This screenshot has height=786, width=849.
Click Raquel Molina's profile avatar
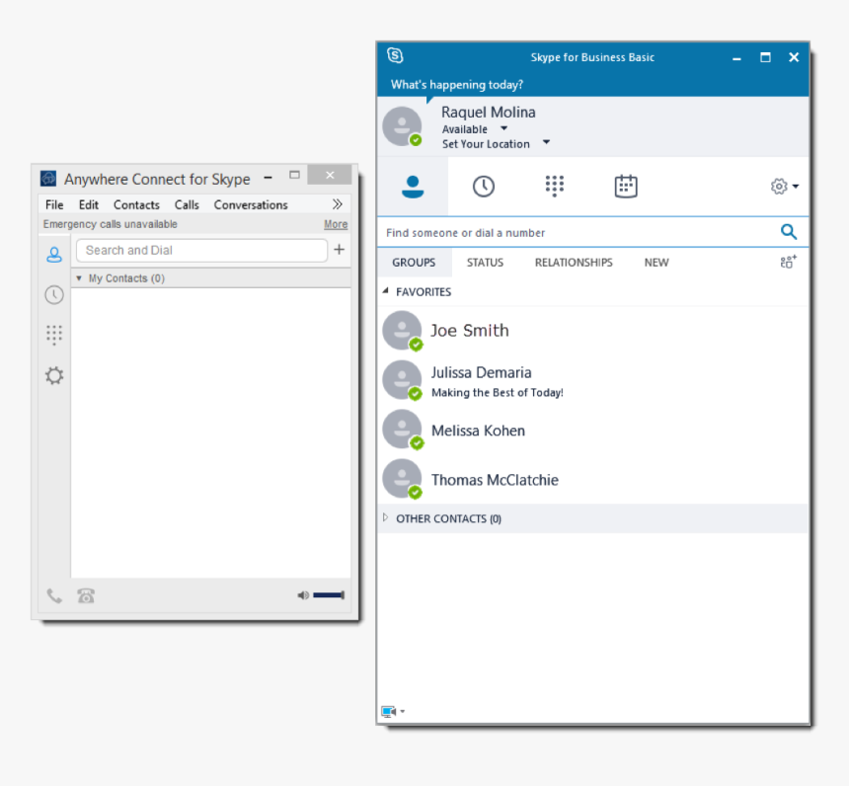(x=402, y=126)
